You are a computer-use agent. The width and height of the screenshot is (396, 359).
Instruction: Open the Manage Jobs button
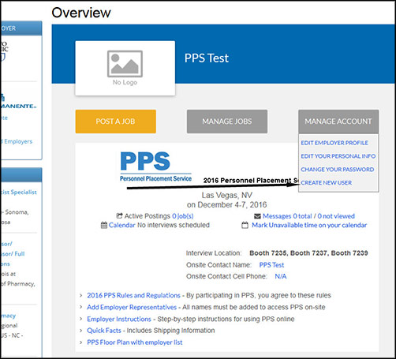coord(227,122)
